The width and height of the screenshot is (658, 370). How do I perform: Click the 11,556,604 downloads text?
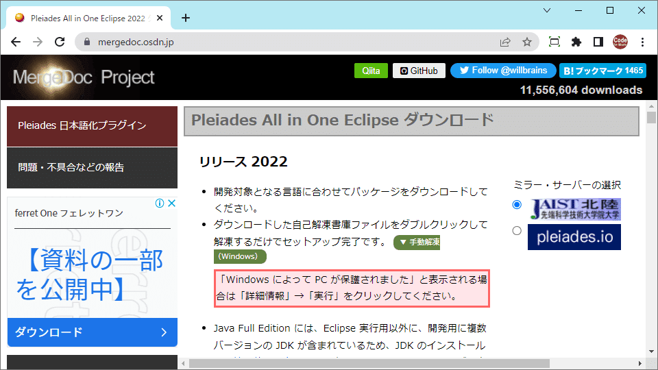pyautogui.click(x=581, y=90)
